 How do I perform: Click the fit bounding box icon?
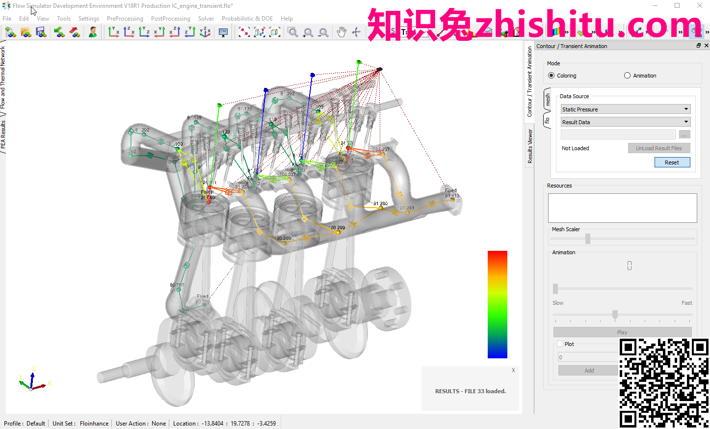point(275,32)
